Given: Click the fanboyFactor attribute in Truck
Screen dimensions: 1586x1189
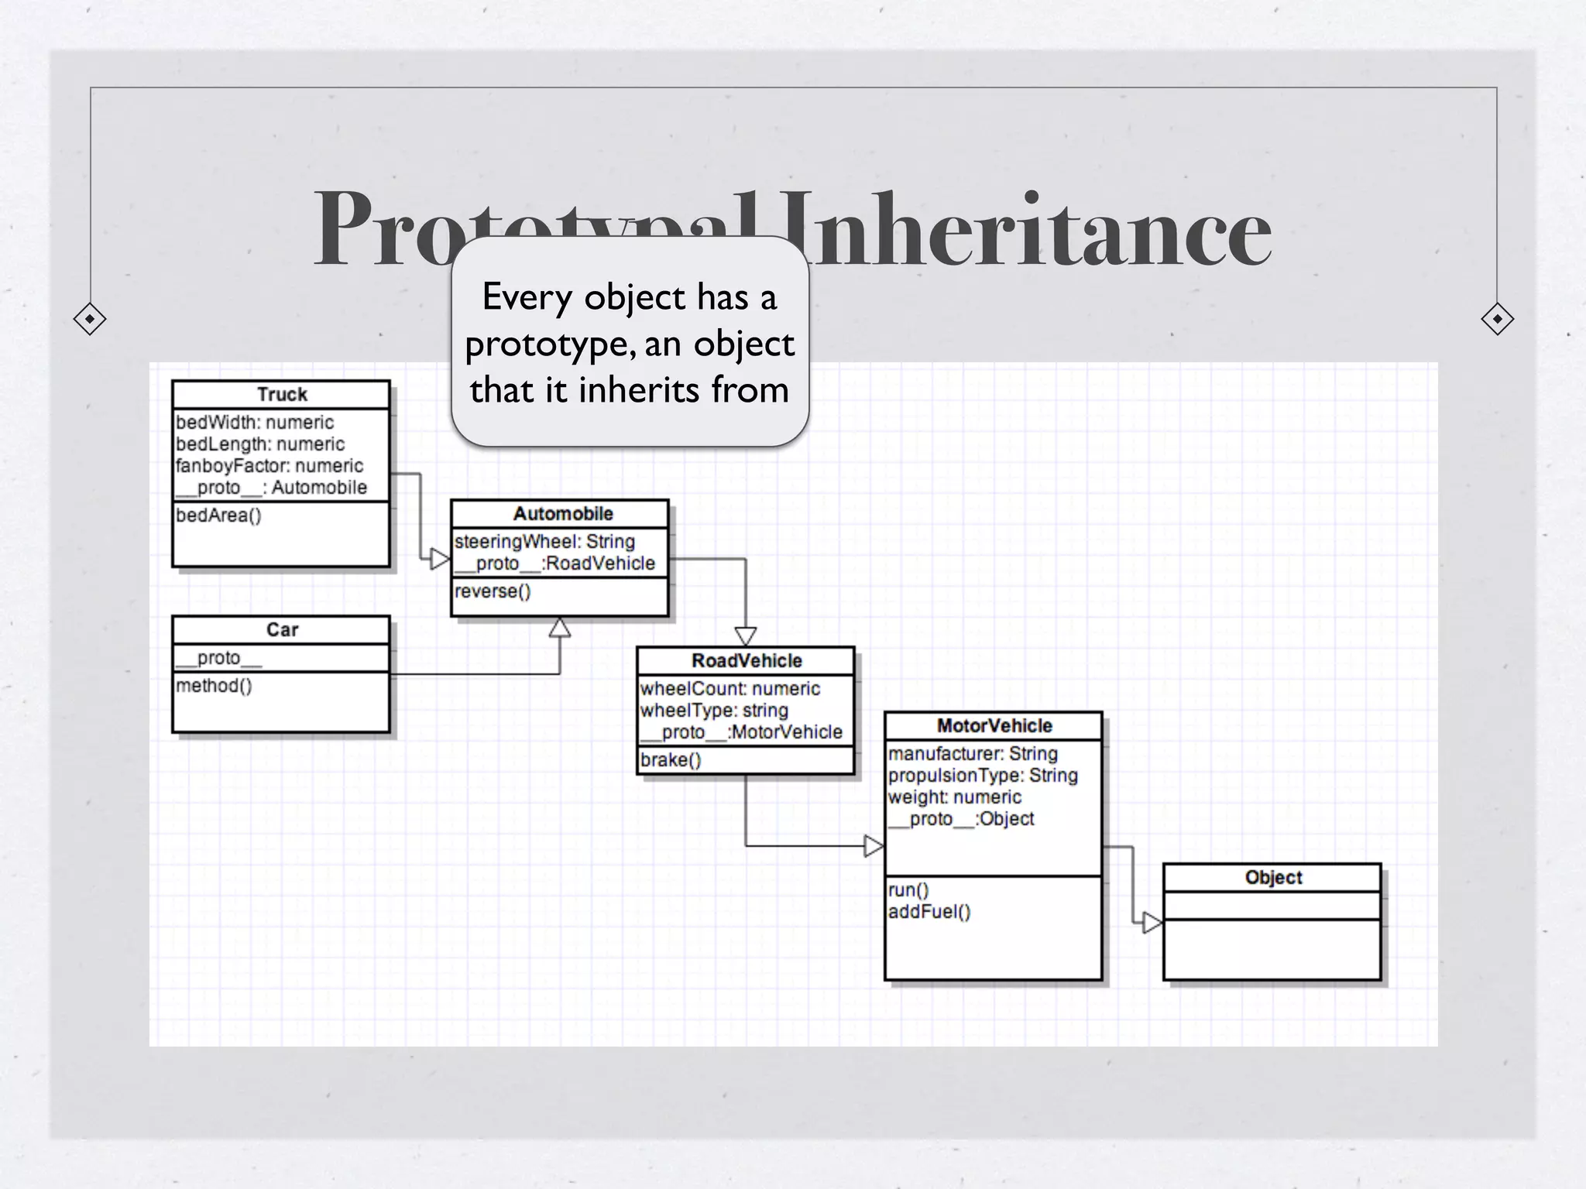Looking at the screenshot, I should (x=269, y=466).
